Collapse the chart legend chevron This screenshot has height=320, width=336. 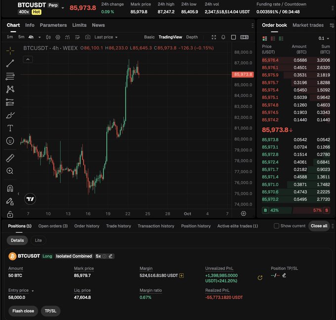[28, 59]
